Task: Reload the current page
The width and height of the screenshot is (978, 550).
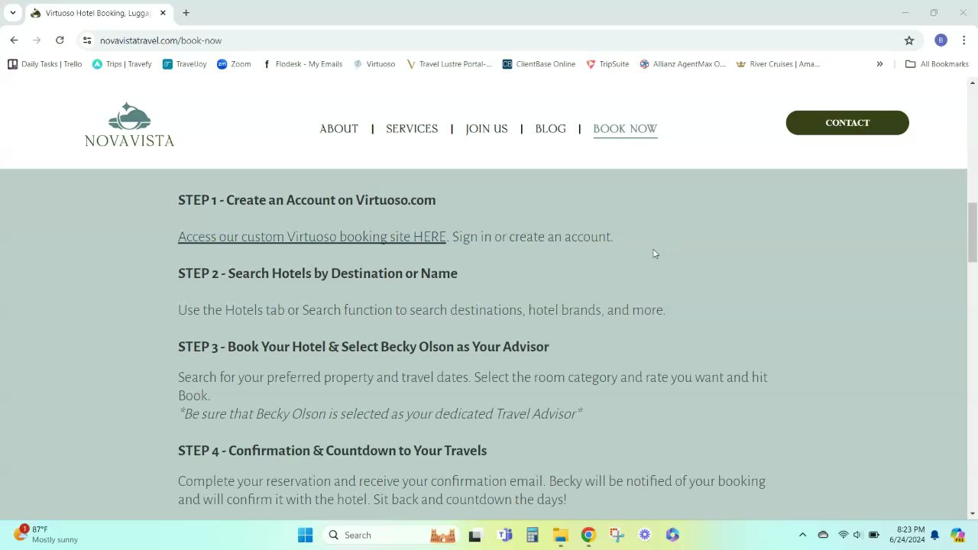Action: [x=60, y=40]
